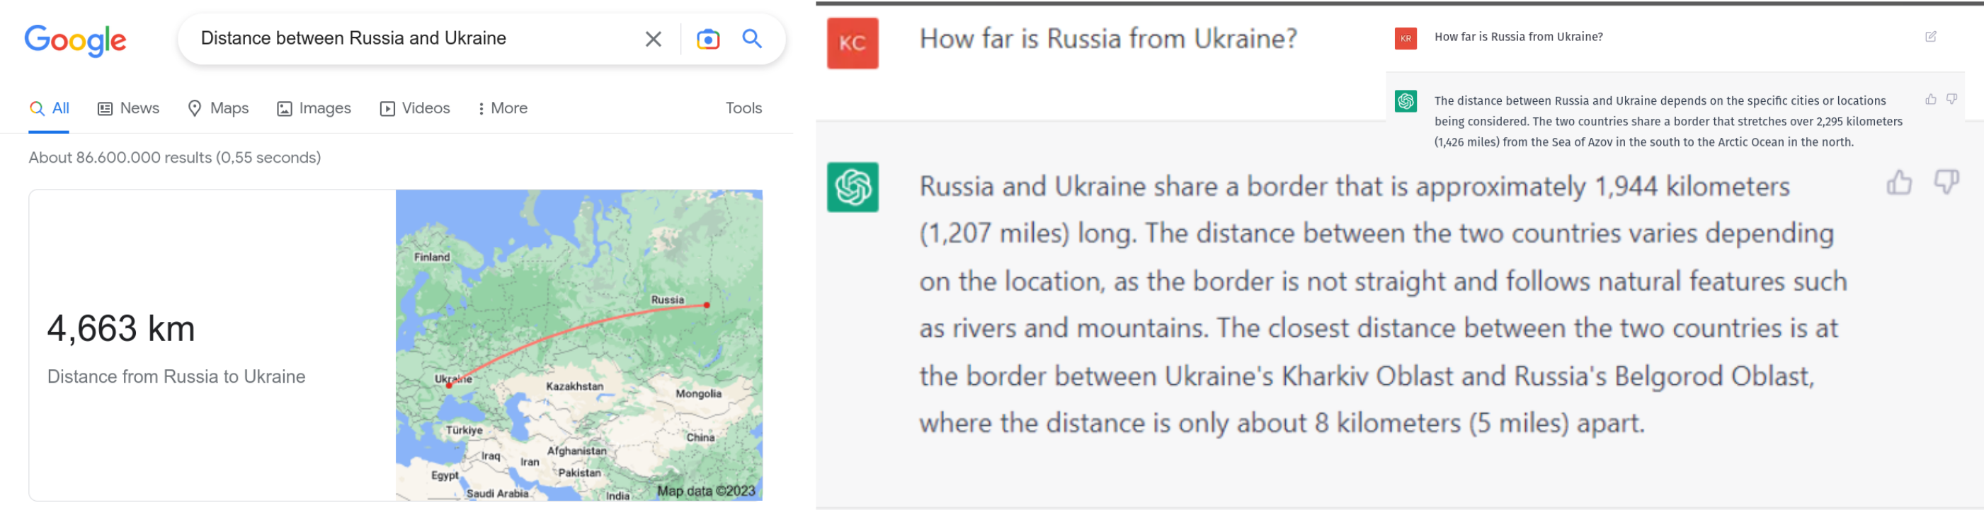Image resolution: width=1984 pixels, height=515 pixels.
Task: Go to the Images tab
Action: point(314,108)
